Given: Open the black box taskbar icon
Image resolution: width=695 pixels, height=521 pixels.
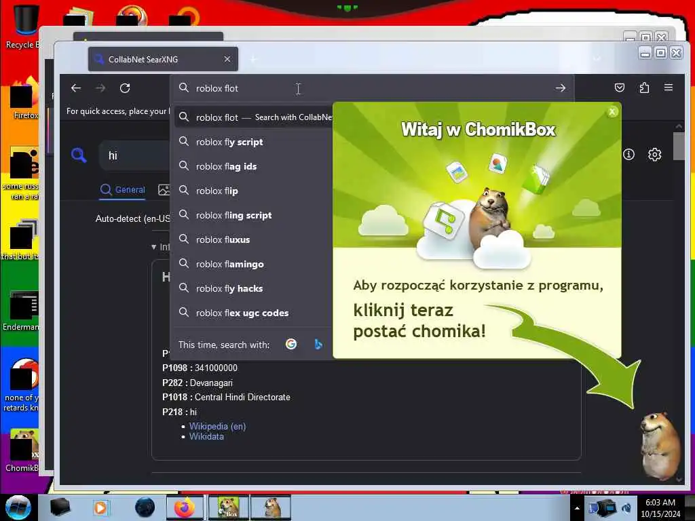Looking at the screenshot, I should [60, 507].
